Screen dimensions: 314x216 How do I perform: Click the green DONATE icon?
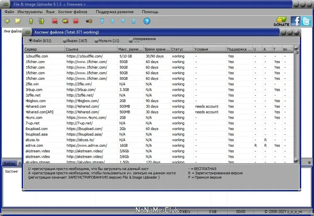pos(281,21)
